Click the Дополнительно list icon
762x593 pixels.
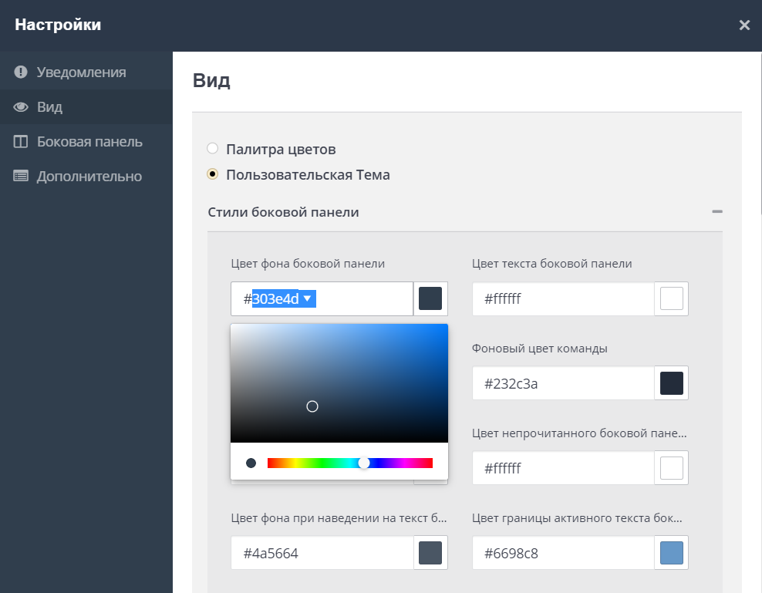(x=21, y=177)
